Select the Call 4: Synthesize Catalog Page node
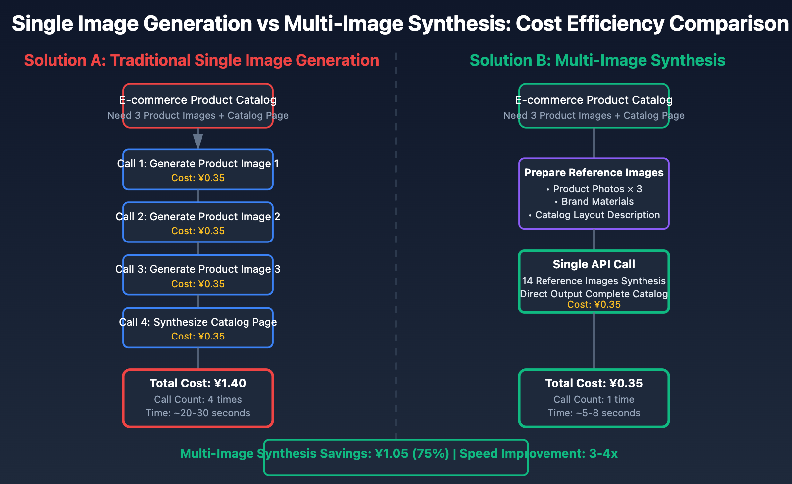Viewport: 792px width, 484px height. (x=198, y=328)
